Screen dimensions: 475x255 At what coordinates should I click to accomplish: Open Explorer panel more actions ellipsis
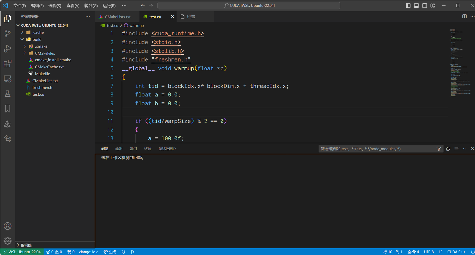(88, 17)
